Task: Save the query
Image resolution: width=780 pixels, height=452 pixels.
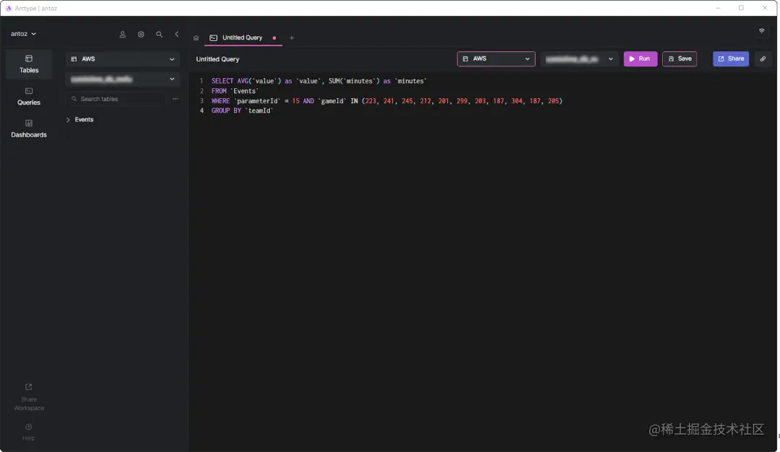Action: click(x=680, y=58)
